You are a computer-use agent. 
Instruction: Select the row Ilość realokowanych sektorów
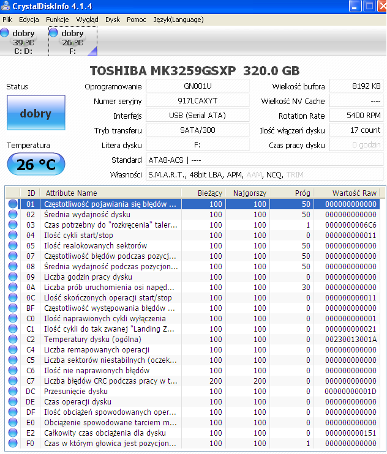point(193,245)
